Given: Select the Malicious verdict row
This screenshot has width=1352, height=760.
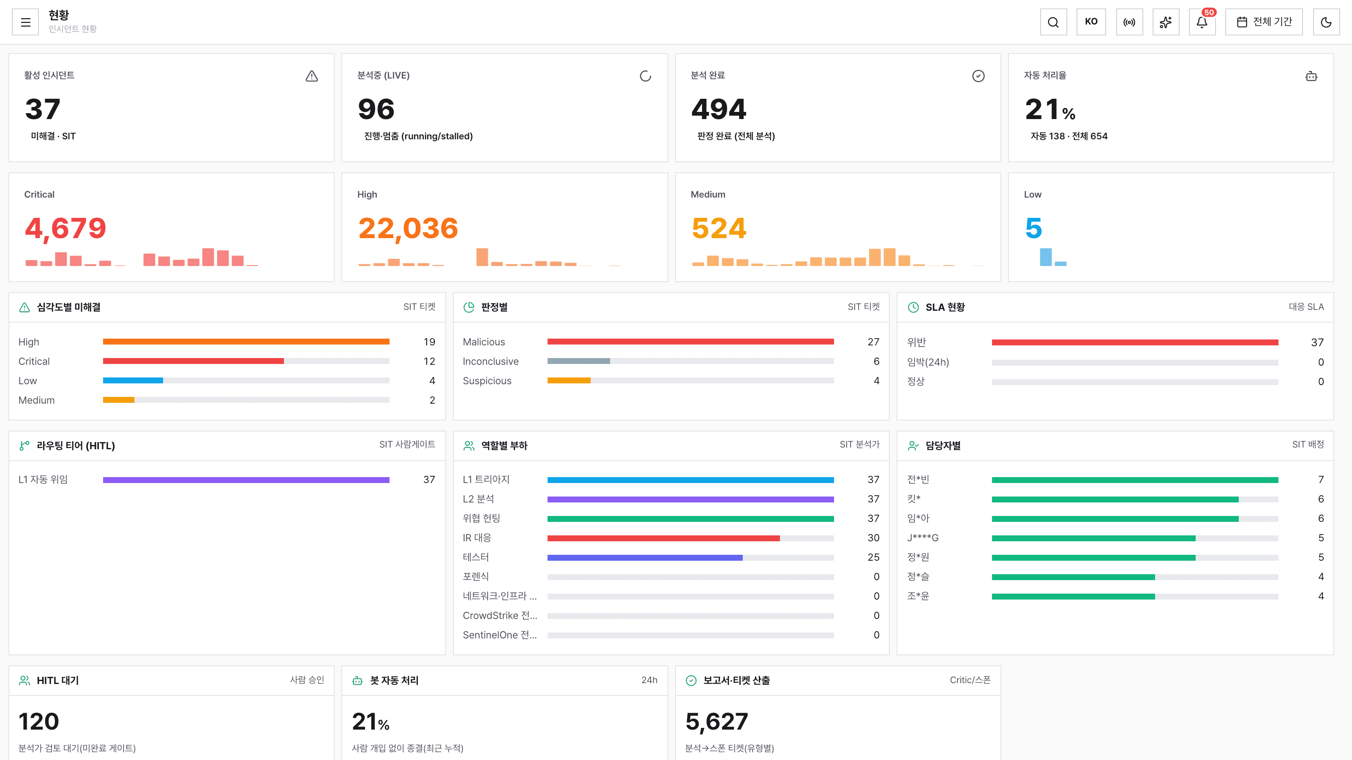Looking at the screenshot, I should tap(671, 342).
